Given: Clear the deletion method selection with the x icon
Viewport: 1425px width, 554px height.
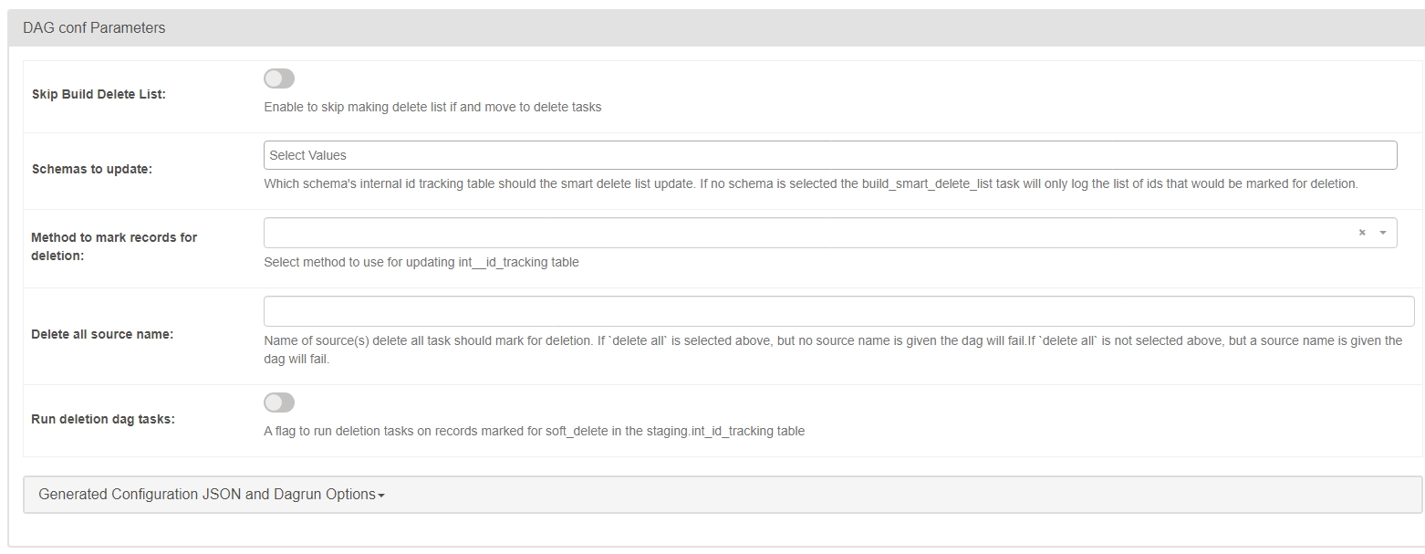Looking at the screenshot, I should [x=1361, y=233].
